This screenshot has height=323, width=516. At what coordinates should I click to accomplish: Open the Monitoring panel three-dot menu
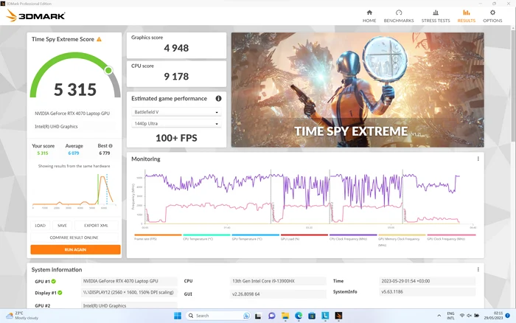click(478, 159)
